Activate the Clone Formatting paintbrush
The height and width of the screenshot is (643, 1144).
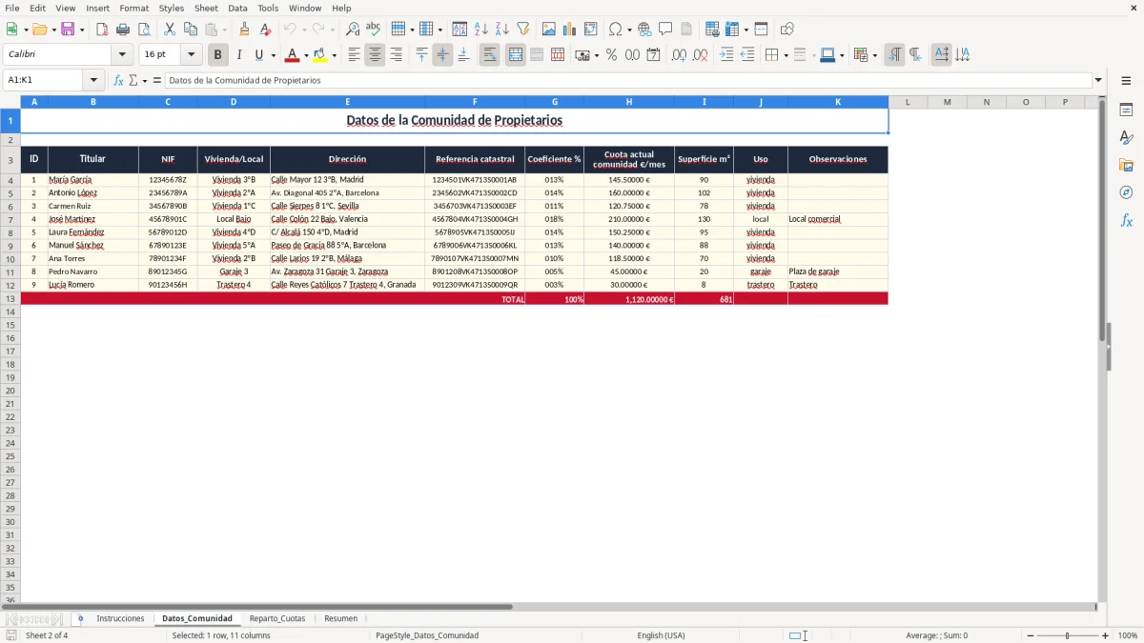[244, 30]
